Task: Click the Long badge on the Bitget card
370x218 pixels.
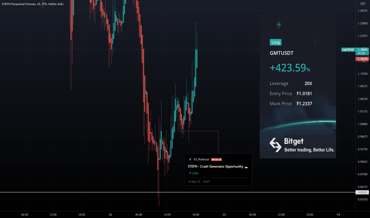Action: 276,42
